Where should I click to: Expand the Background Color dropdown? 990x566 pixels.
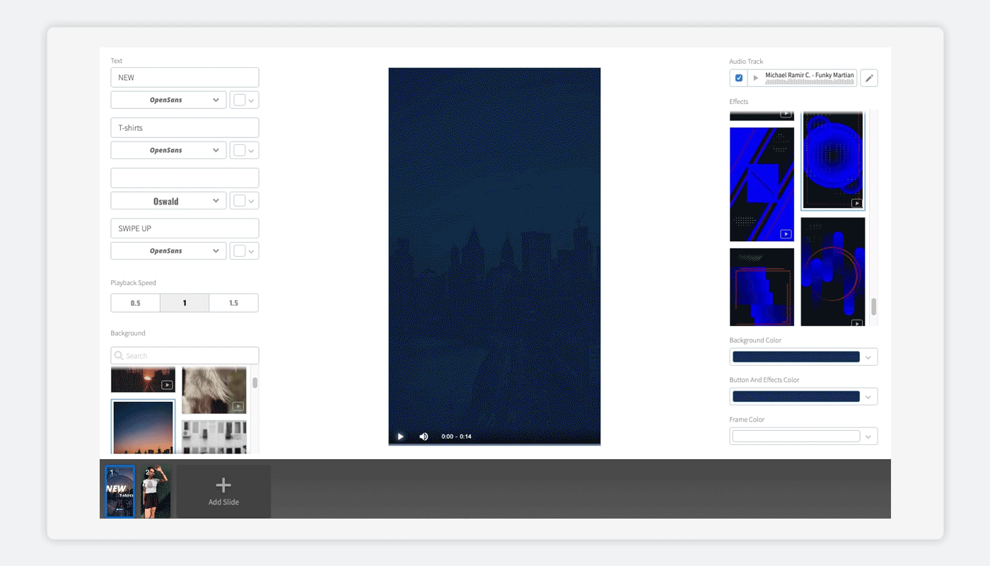pos(868,357)
